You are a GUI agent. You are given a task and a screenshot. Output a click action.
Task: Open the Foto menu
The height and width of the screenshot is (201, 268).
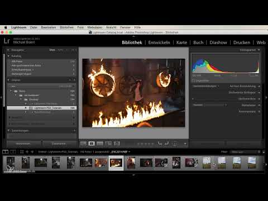point(80,27)
